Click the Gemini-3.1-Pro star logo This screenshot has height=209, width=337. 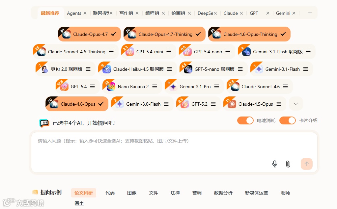point(173,87)
